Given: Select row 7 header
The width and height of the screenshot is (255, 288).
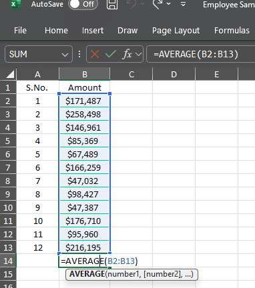Looking at the screenshot, I should (x=8, y=167).
